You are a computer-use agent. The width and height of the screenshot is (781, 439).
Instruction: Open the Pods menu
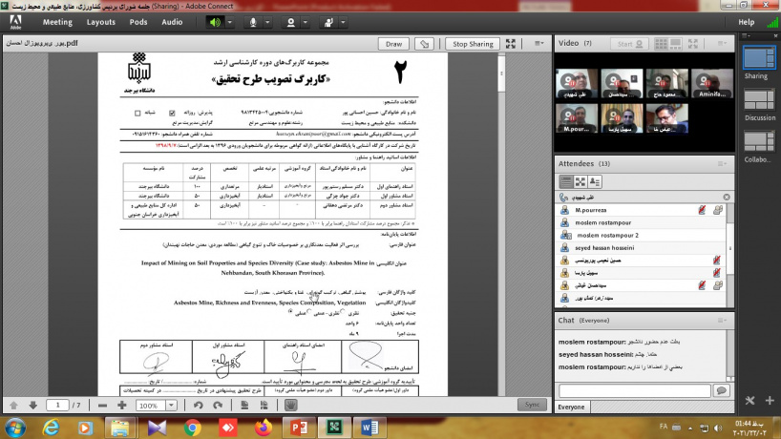coord(138,21)
